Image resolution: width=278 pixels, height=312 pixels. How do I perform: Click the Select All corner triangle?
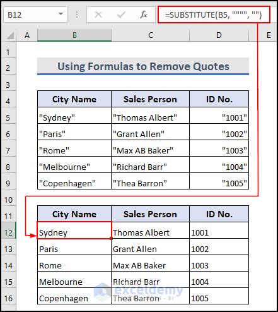(x=10, y=35)
